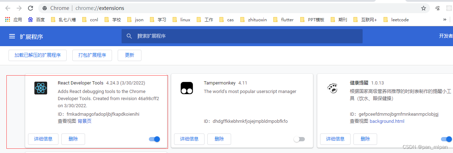Click the 更新 button

click(x=129, y=55)
